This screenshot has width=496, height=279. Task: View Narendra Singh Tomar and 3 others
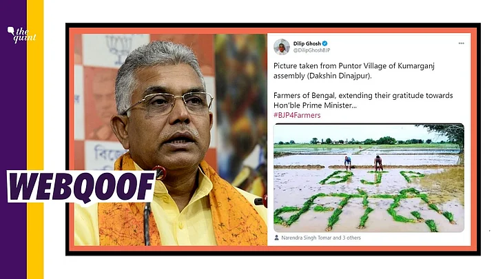point(321,238)
